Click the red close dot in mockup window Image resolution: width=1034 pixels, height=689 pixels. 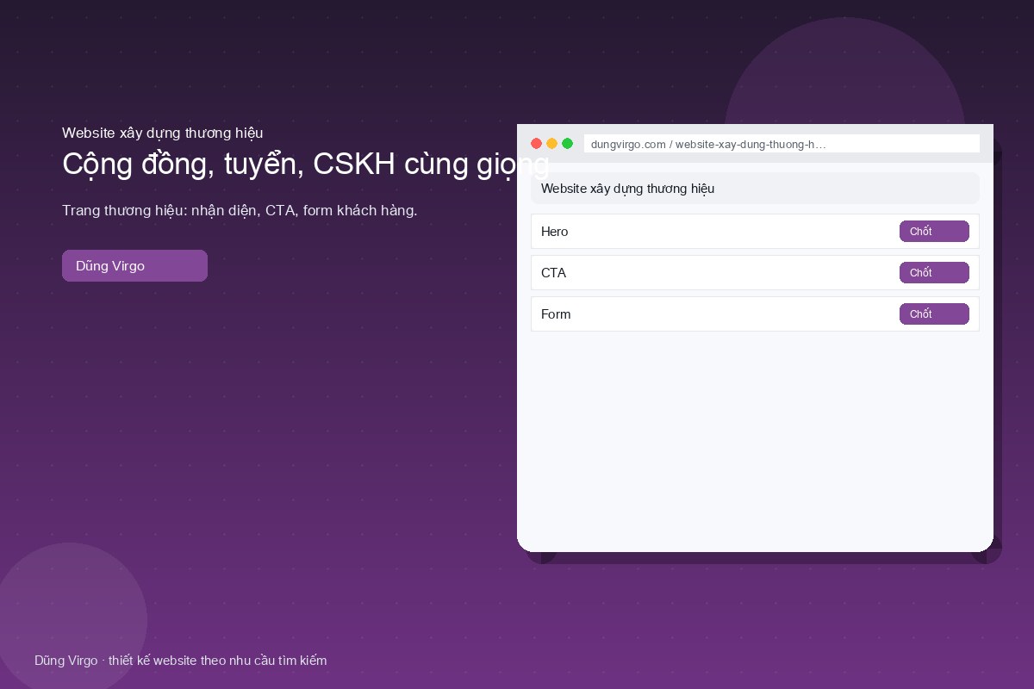pos(536,144)
